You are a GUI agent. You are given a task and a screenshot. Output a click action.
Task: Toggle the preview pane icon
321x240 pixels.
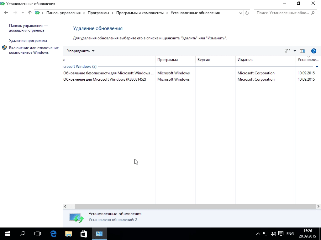(303, 51)
